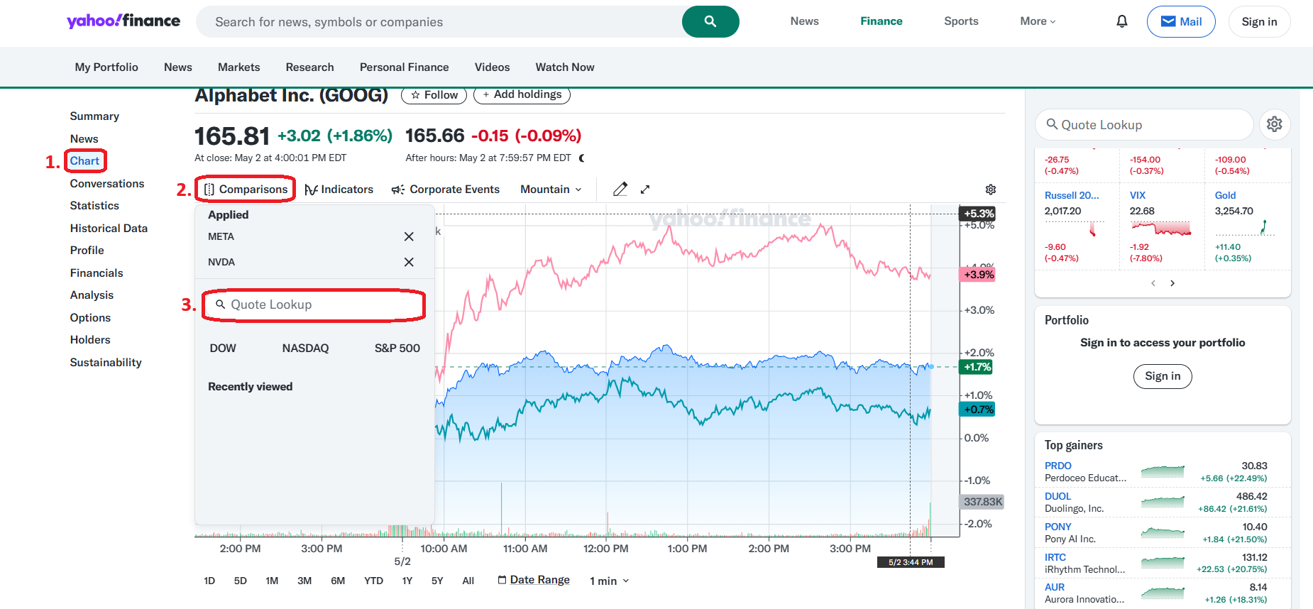The height and width of the screenshot is (609, 1313).
Task: Open Statistics section
Action: (x=94, y=206)
